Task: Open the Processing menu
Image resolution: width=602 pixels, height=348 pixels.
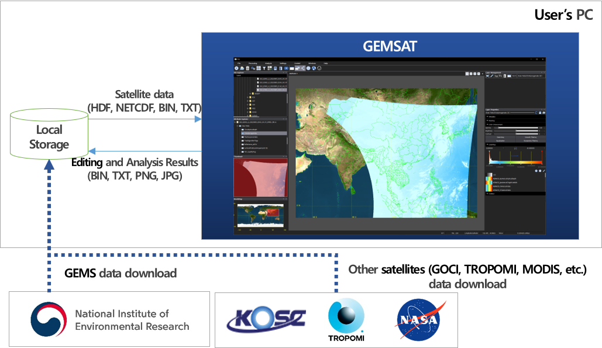Action: click(253, 63)
